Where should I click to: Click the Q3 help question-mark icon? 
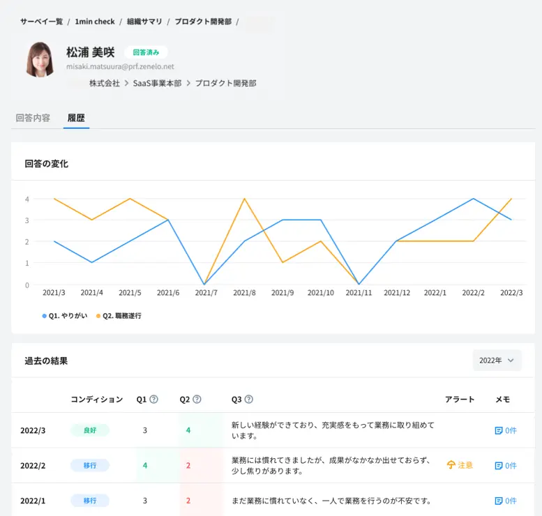click(x=249, y=400)
